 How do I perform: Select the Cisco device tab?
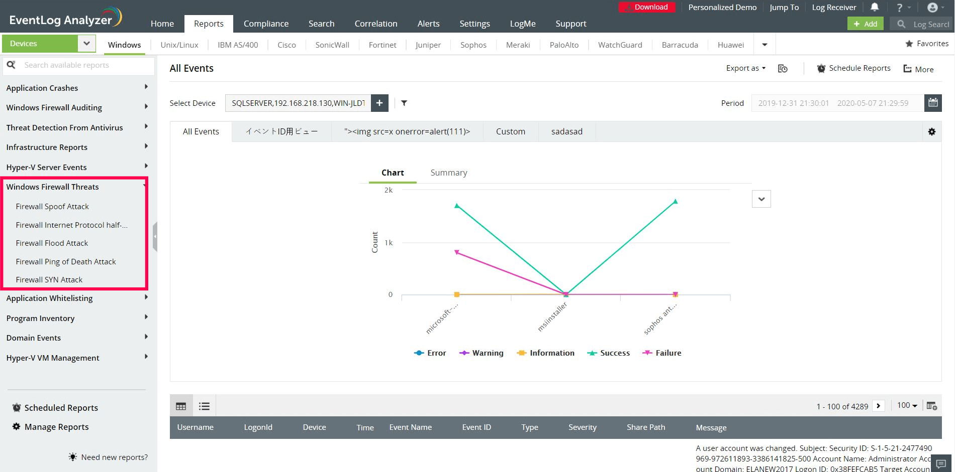click(286, 45)
